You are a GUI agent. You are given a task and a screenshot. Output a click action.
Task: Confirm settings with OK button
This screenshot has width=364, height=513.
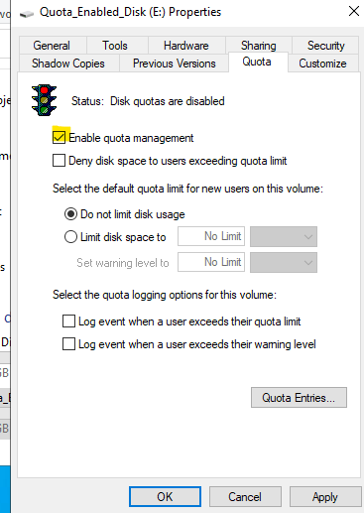(x=165, y=496)
